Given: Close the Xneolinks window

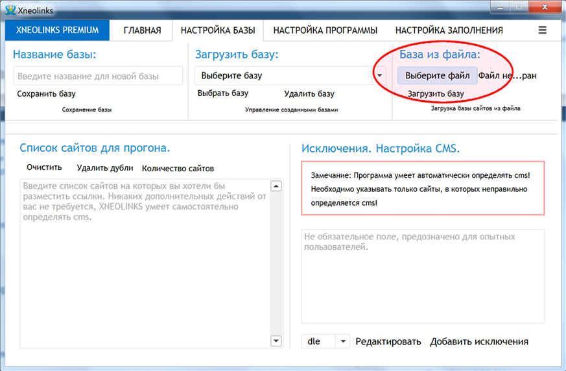Looking at the screenshot, I should click(x=545, y=7).
